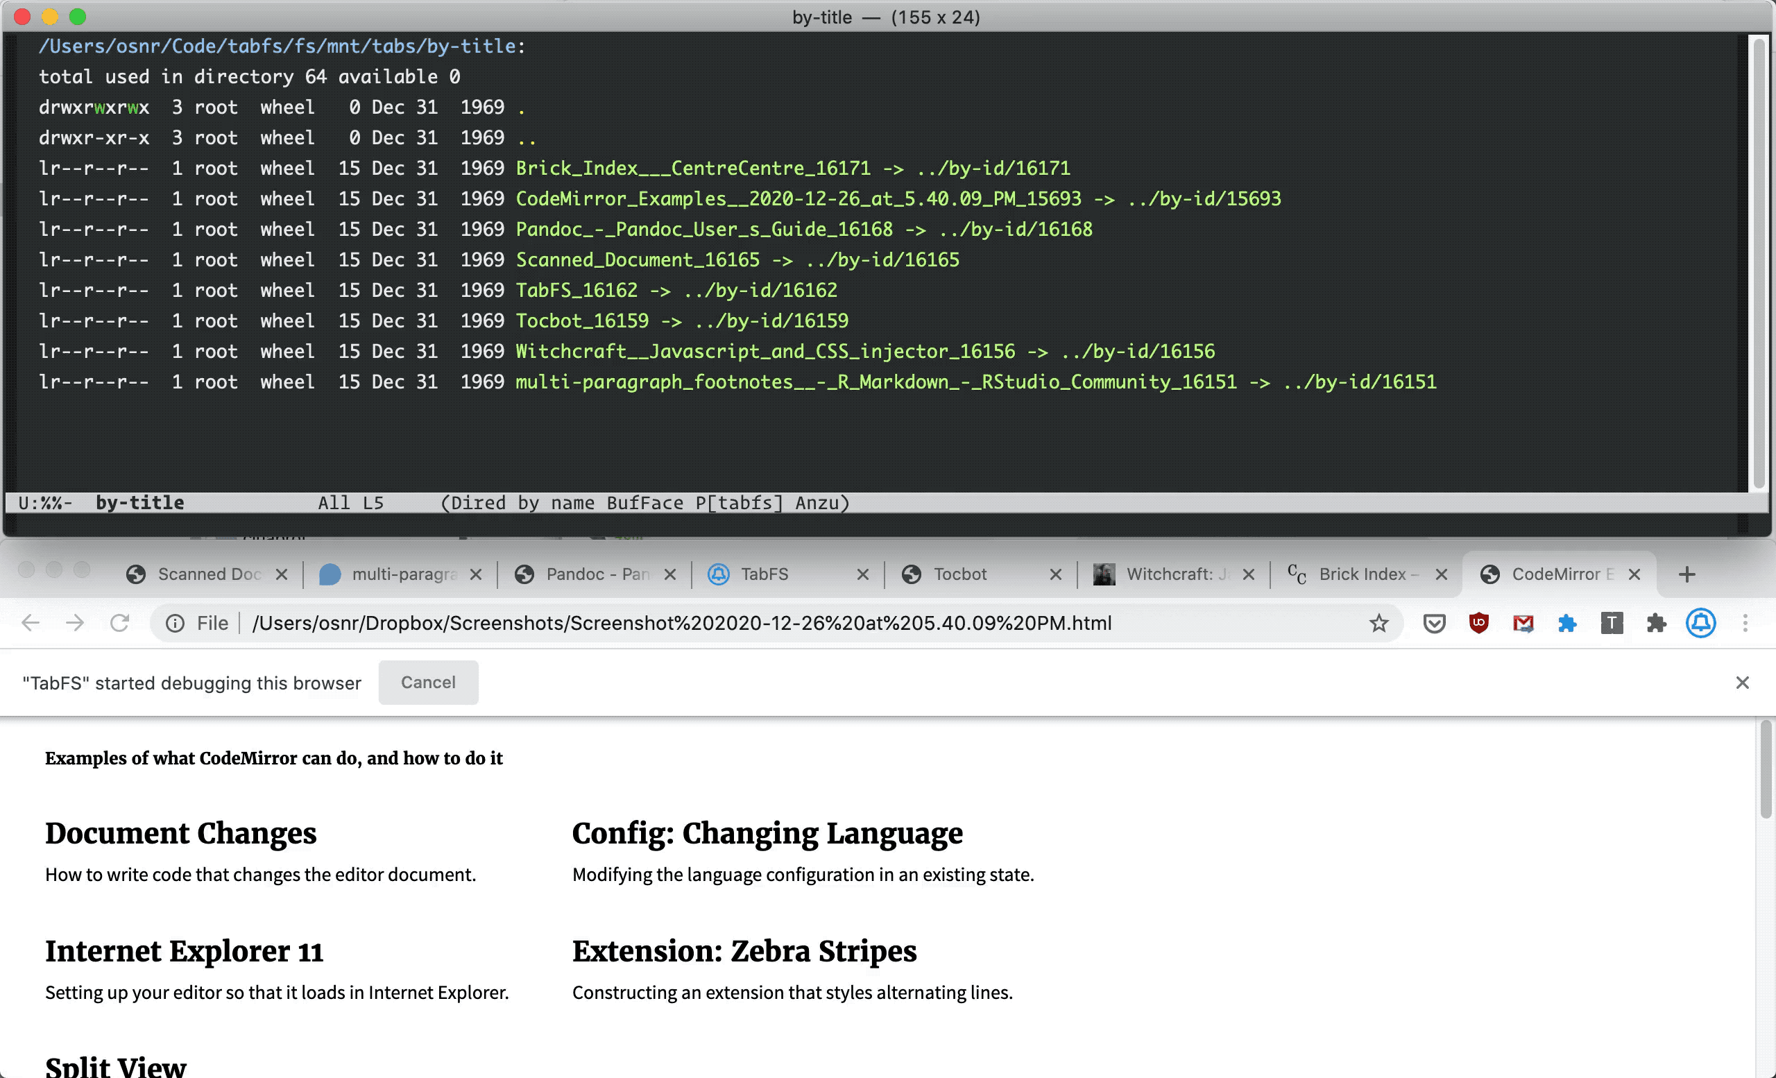Click the Gmail icon in browser toolbar
Image resolution: width=1776 pixels, height=1078 pixels.
[1522, 623]
